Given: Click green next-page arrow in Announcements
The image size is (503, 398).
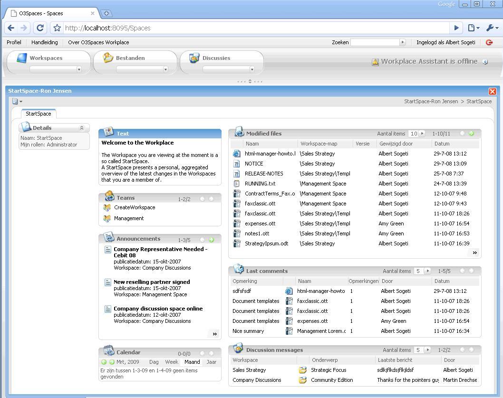Looking at the screenshot, I should click(x=211, y=240).
